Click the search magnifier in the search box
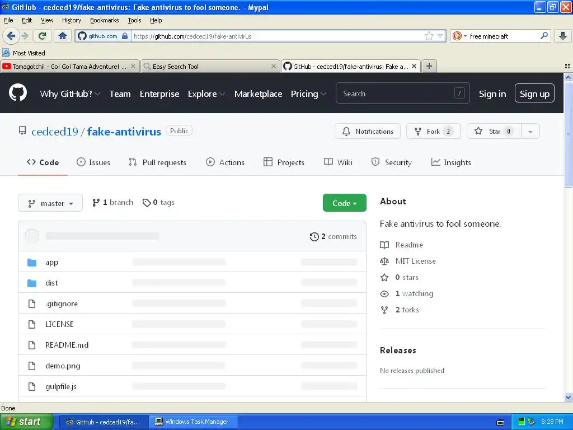 coord(544,36)
